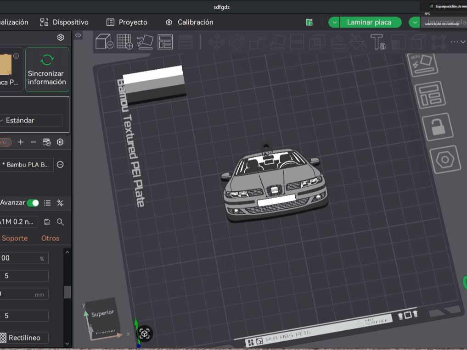Image resolution: width=467 pixels, height=350 pixels.
Task: Open the Calibración menu
Action: [x=190, y=22]
